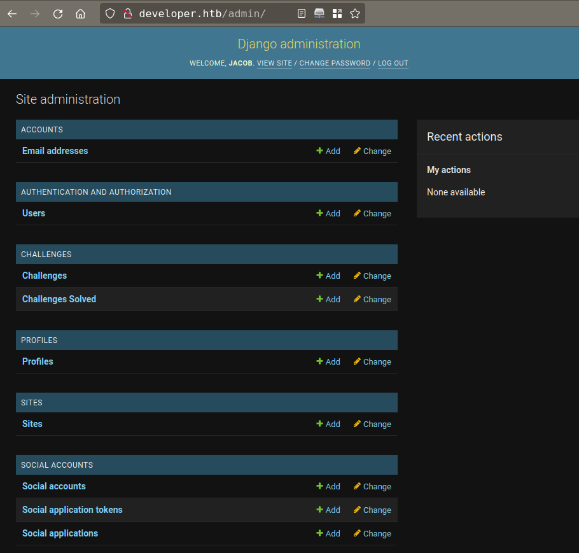
Task: Click View Site in header
Action: (274, 64)
